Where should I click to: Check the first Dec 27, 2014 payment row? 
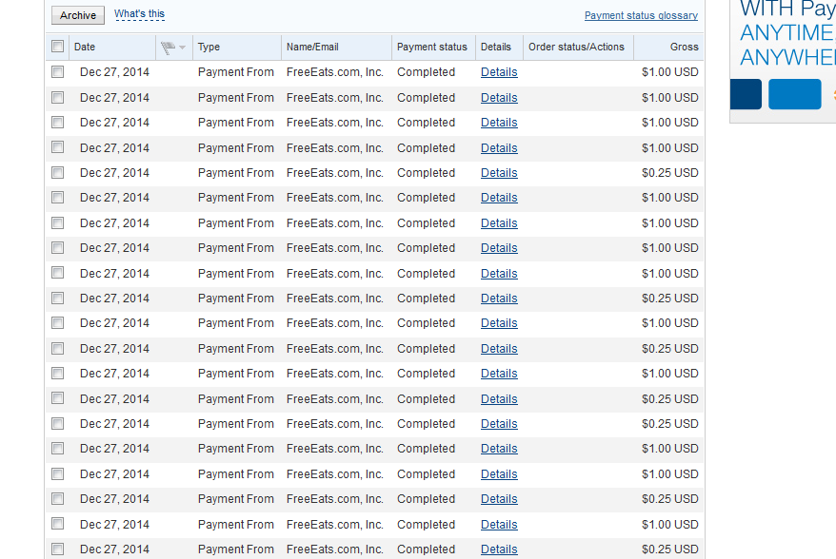click(58, 72)
